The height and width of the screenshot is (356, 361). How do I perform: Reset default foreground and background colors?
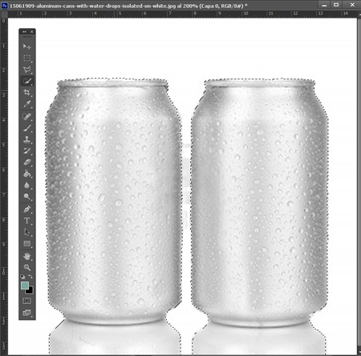22,277
